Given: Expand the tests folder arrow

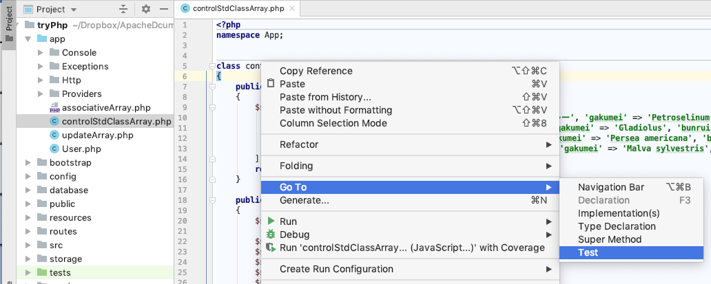Looking at the screenshot, I should 28,273.
